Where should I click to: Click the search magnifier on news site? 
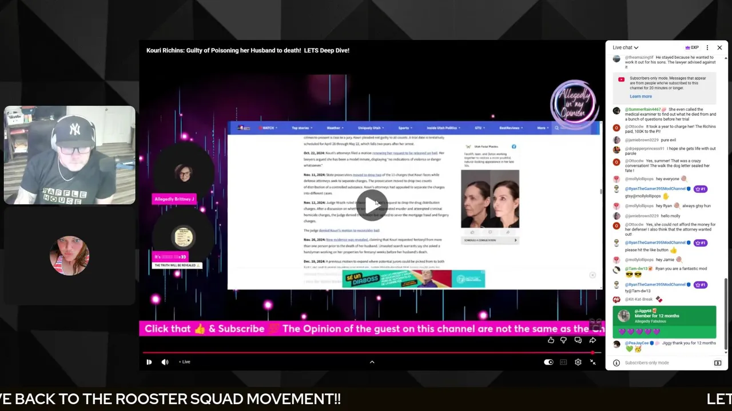[x=556, y=128]
